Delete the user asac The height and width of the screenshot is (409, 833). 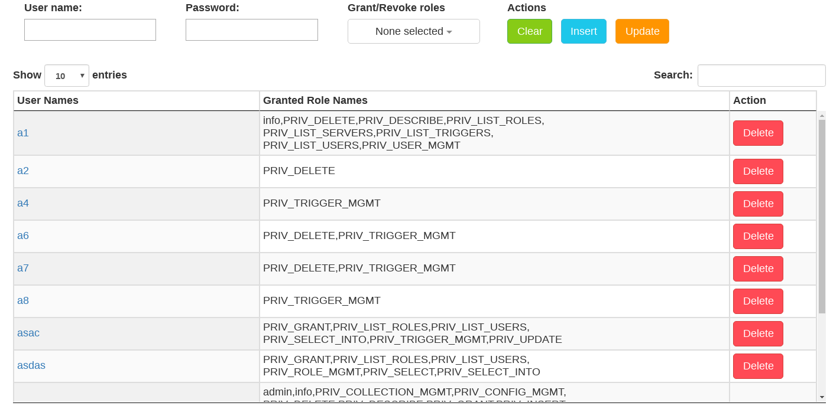(757, 333)
